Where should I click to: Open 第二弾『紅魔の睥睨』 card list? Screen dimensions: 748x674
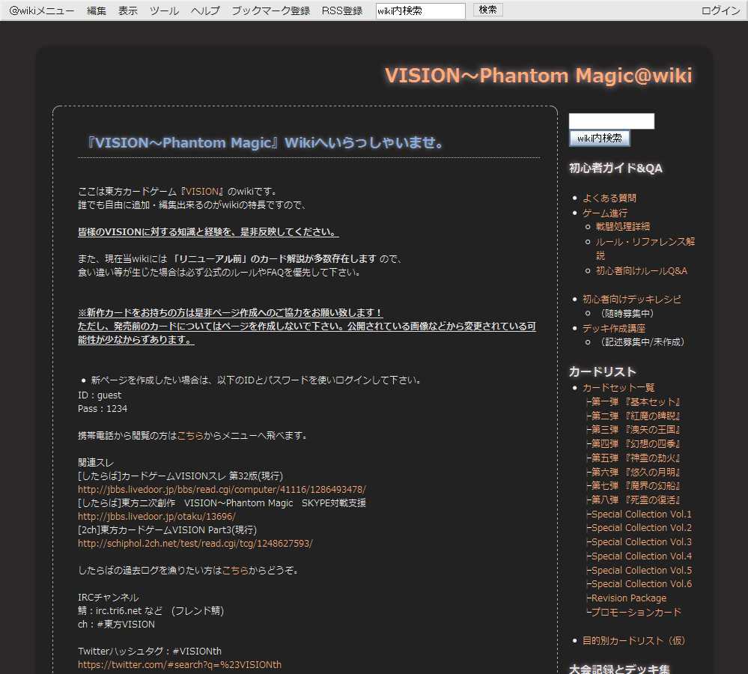pos(636,416)
